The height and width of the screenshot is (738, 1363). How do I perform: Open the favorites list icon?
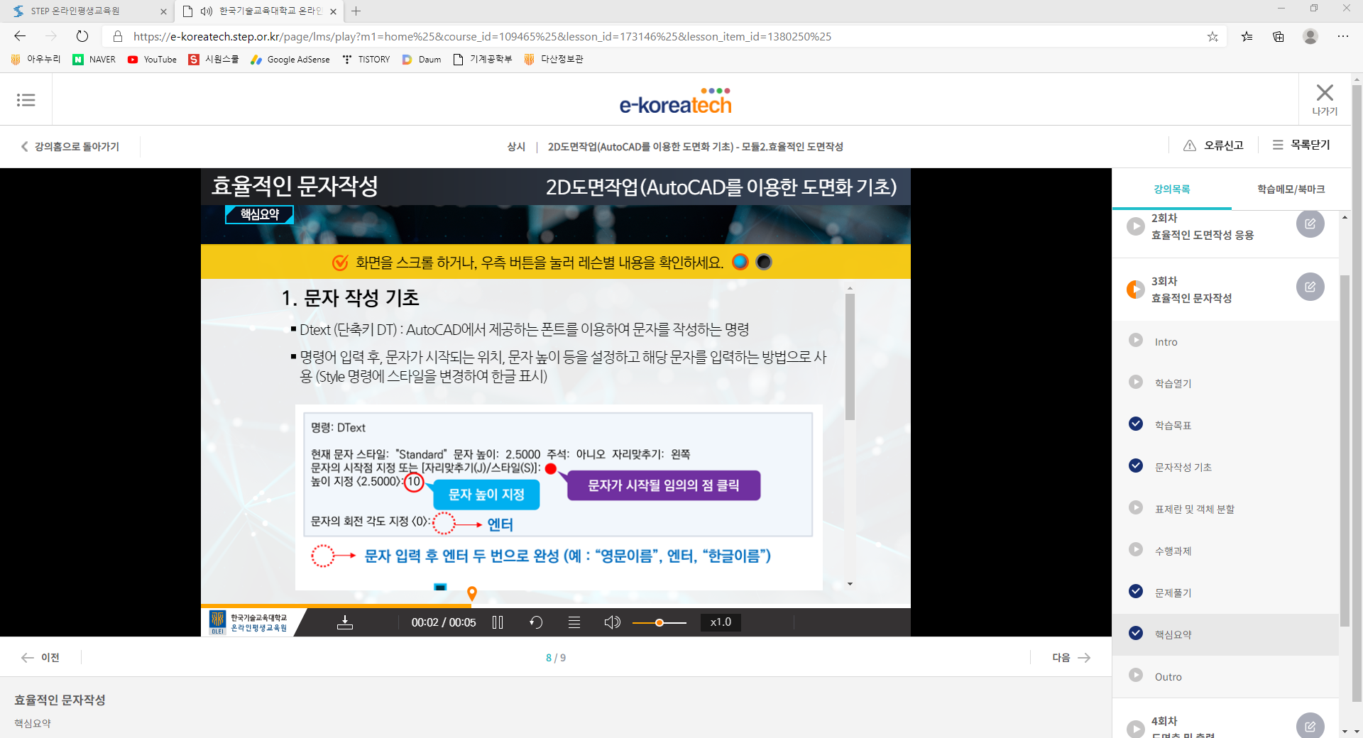1247,36
